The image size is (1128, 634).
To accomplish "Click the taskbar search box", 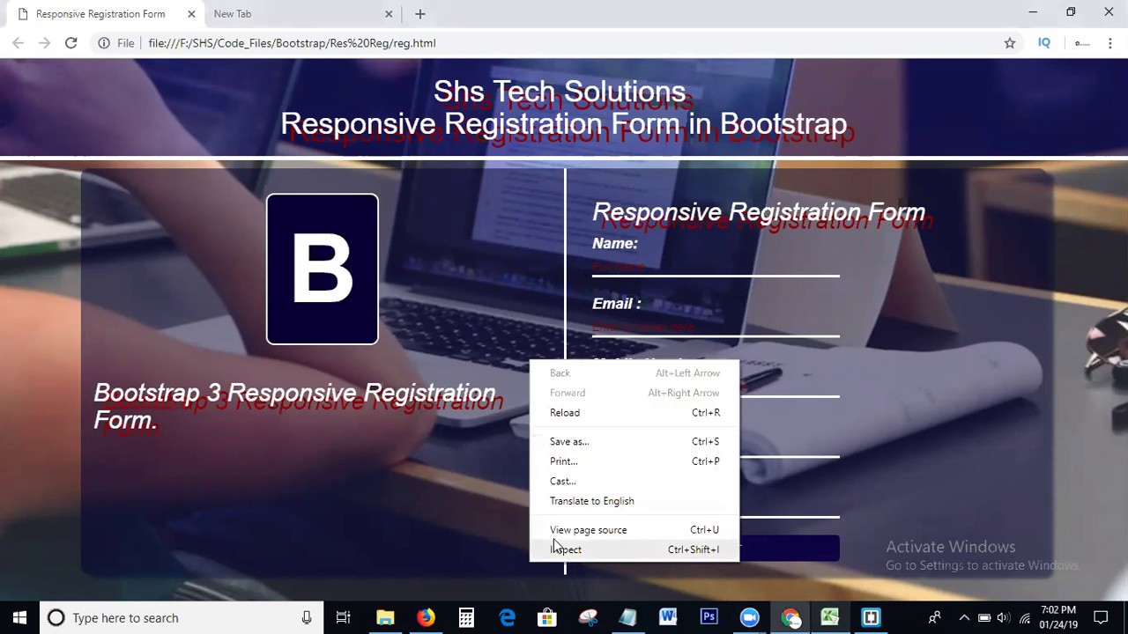I will (181, 617).
